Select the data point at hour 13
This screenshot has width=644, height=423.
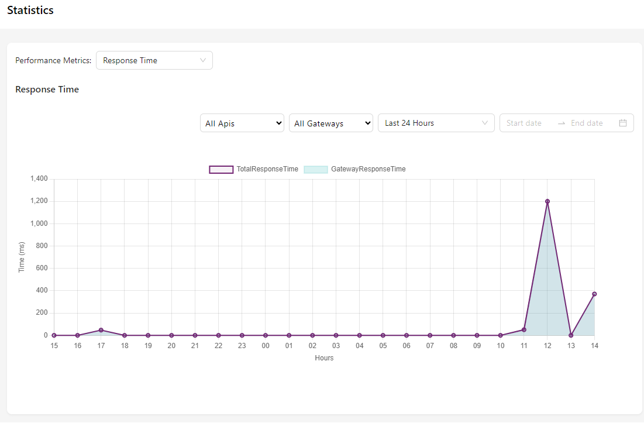(x=571, y=335)
